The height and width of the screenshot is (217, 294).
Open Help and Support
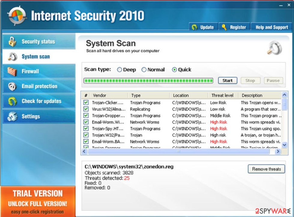[271, 27]
